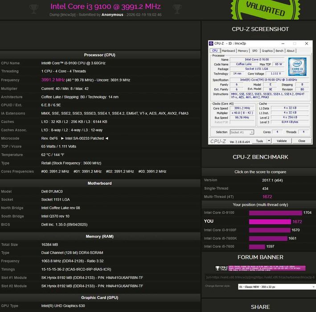Click the Intel Core i5-7600 comparison bar
The width and height of the screenshot is (316, 312).
coord(257,246)
